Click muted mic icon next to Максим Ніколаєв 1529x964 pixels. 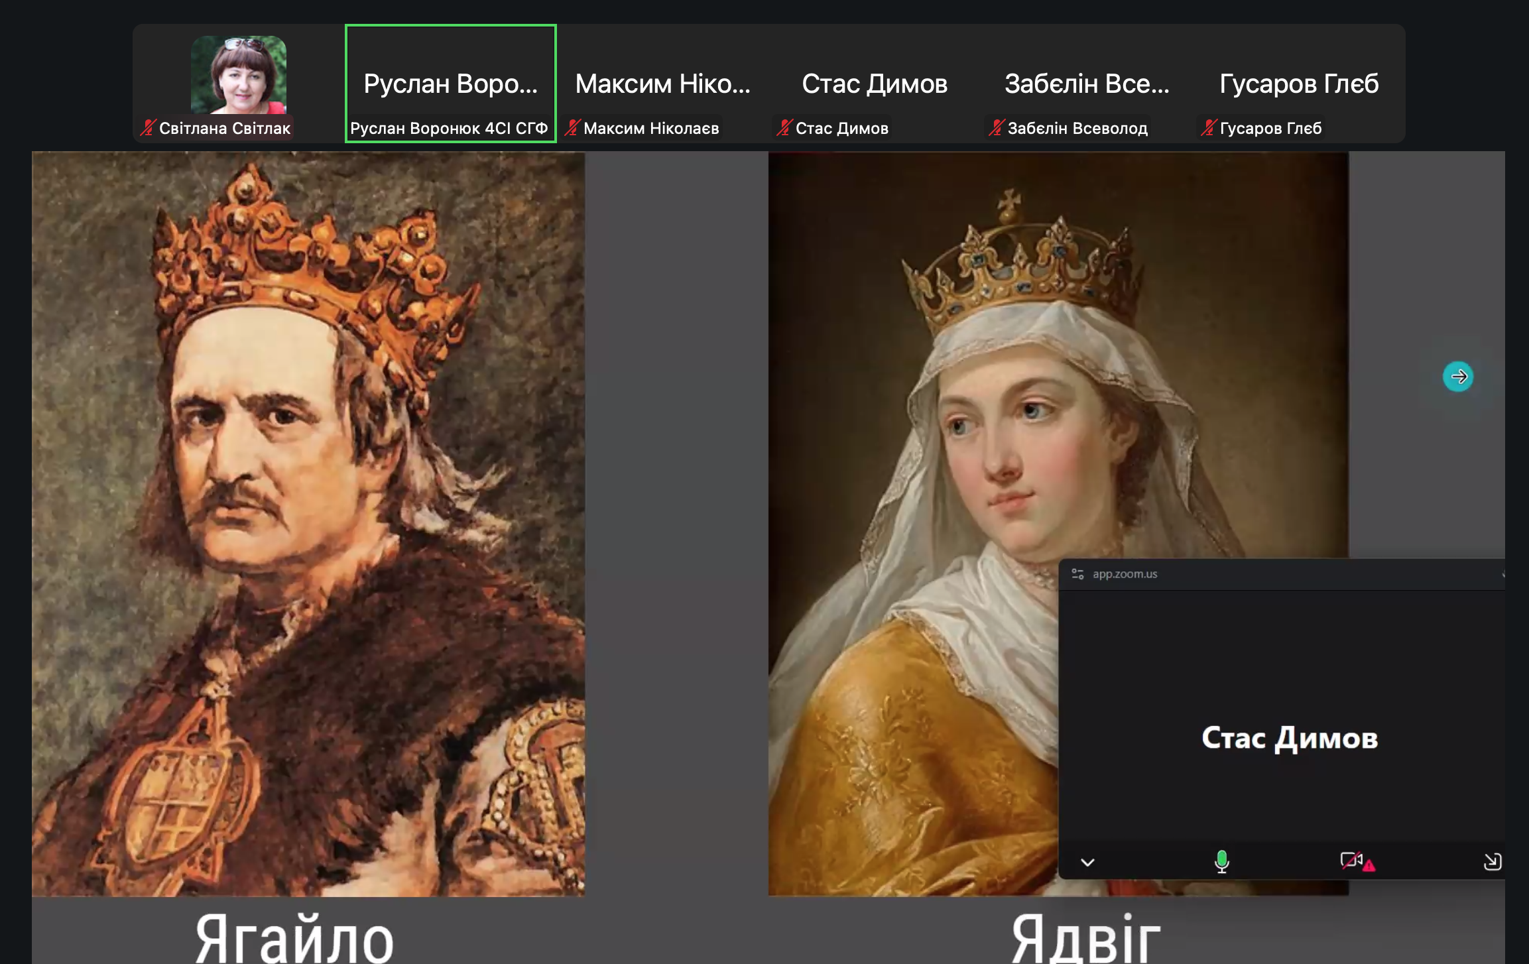pos(572,128)
